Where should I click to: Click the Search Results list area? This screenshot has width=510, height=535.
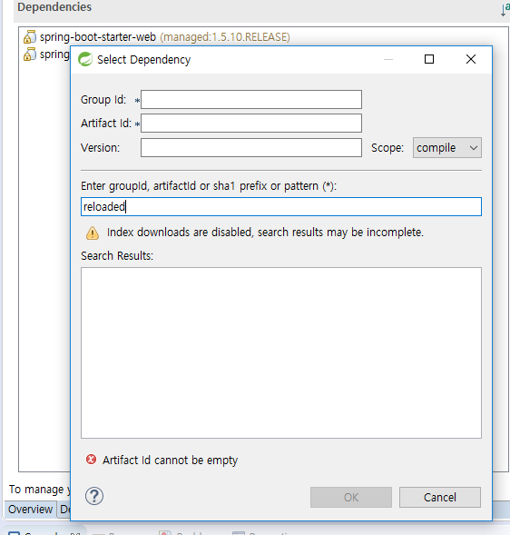point(281,352)
